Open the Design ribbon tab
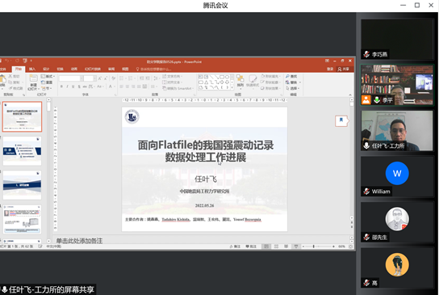Viewport: 439px width, 295px height. click(x=46, y=69)
